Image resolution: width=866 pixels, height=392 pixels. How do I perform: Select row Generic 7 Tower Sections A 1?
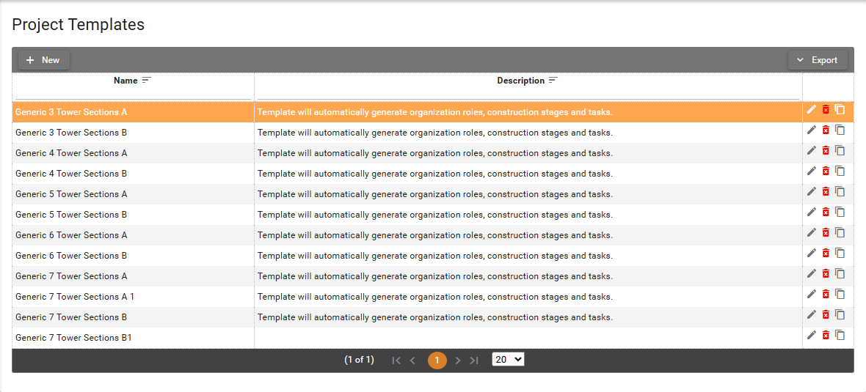pyautogui.click(x=433, y=297)
